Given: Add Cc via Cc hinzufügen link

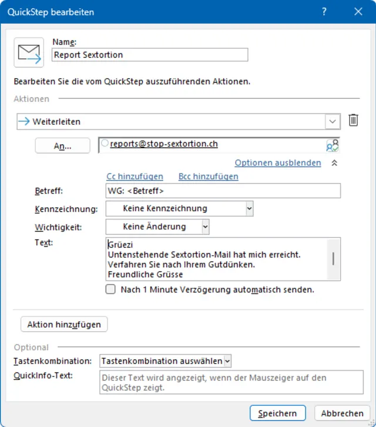Looking at the screenshot, I should 135,176.
